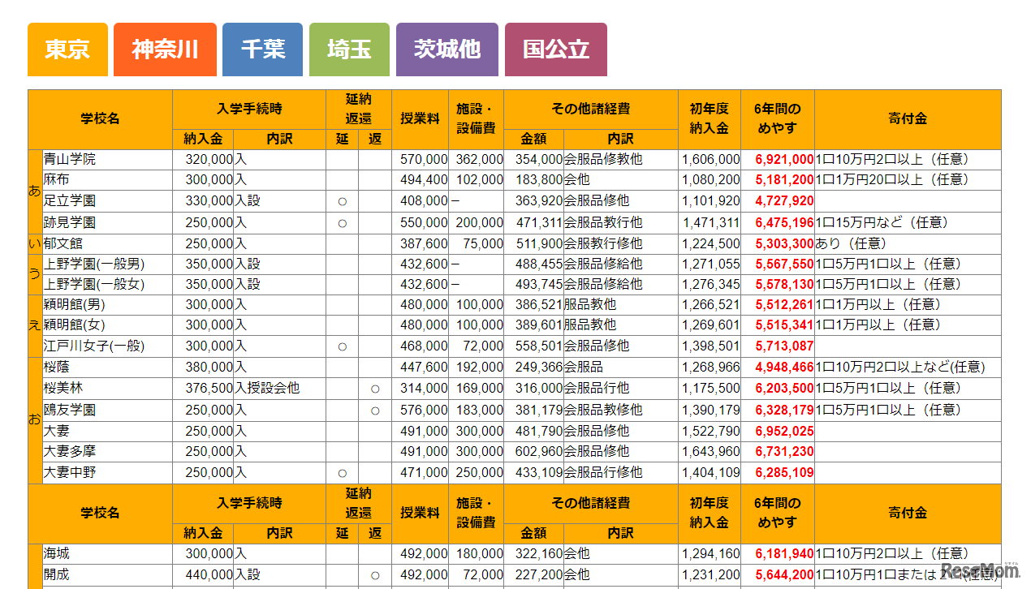Click the top その他諸経費 header

tap(591, 109)
